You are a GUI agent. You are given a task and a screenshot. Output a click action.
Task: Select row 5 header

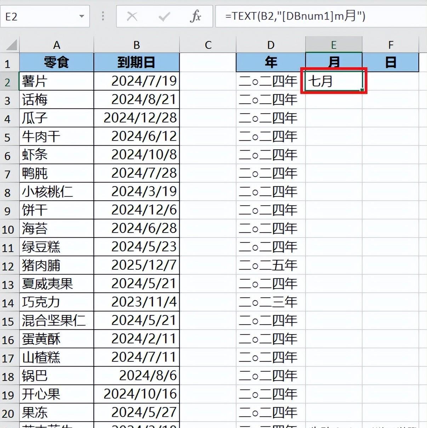[10, 137]
